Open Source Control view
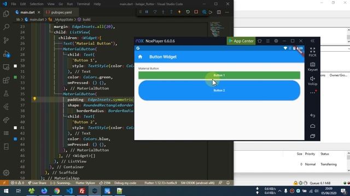Viewport: 350px width, 196px height. pos(6,40)
